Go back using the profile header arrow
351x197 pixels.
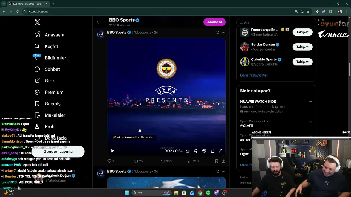click(x=99, y=22)
